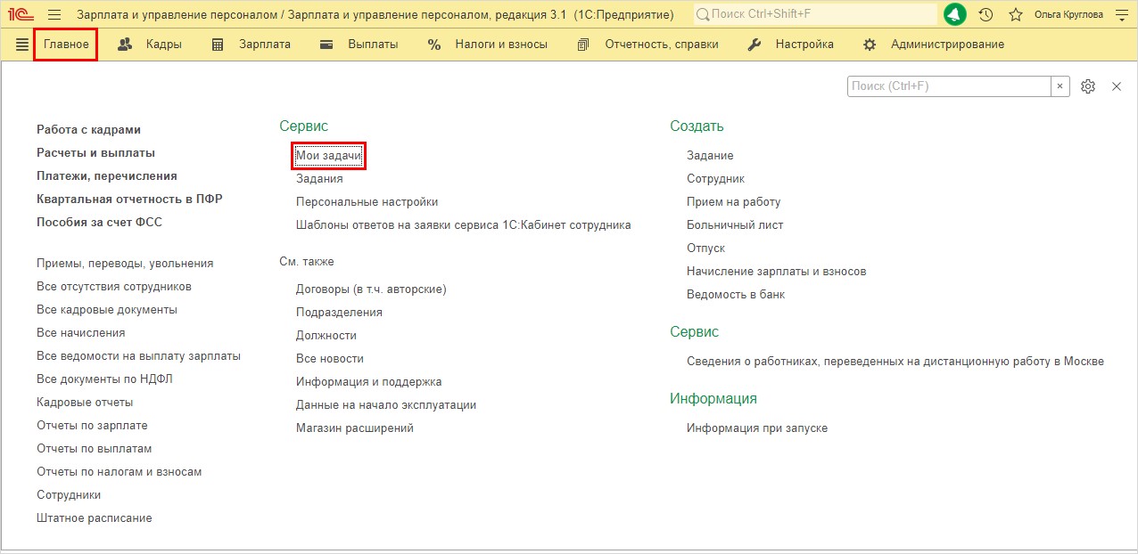Open Работа с кадрами
Screen dimensions: 1138x554
pos(88,130)
